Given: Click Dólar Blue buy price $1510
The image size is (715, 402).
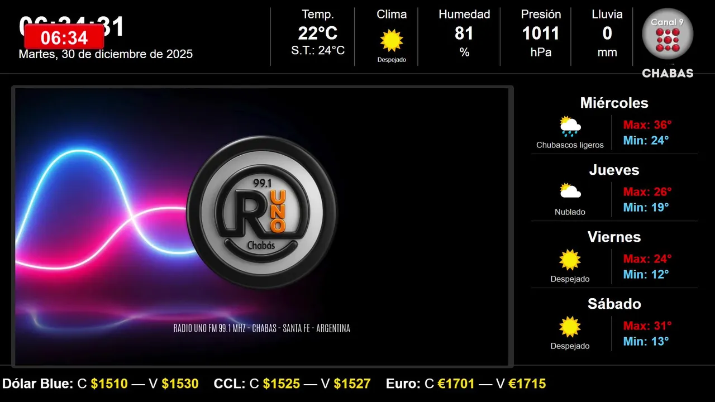Looking at the screenshot, I should [109, 384].
